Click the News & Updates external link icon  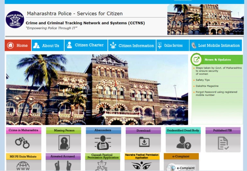(197, 60)
